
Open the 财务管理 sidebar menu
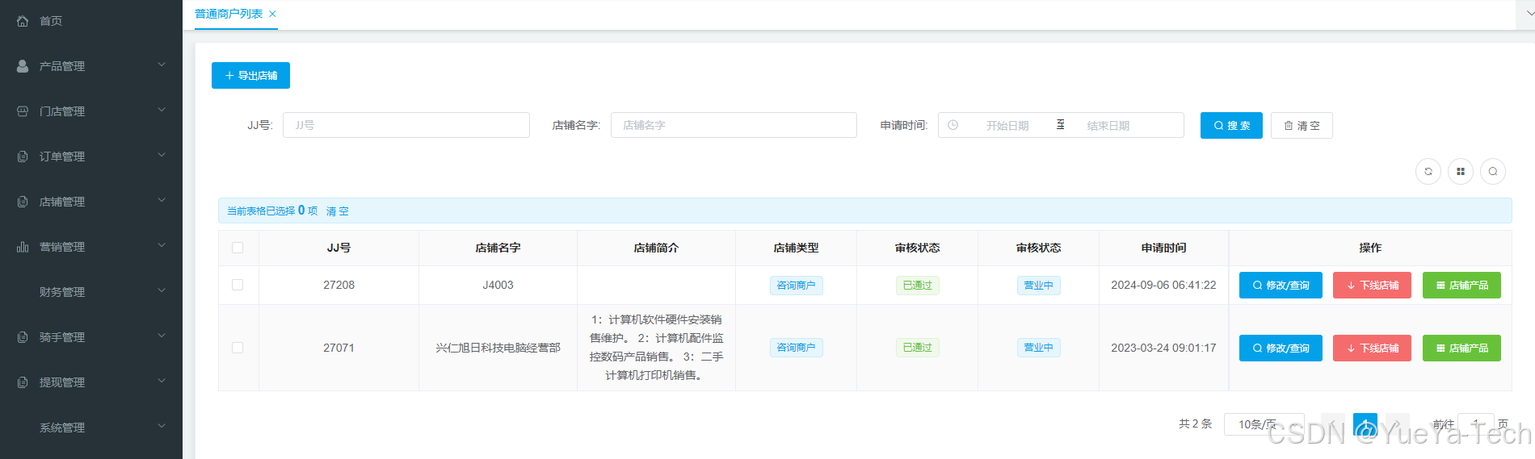point(91,292)
